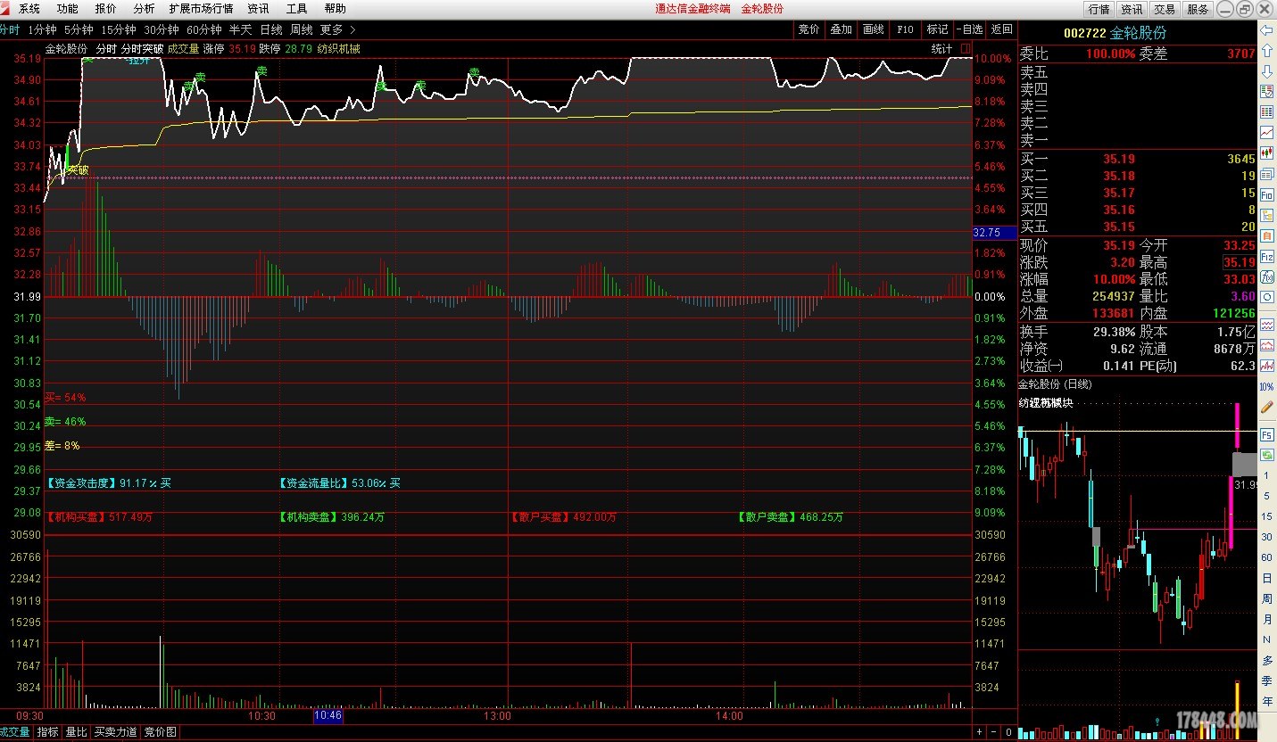Click the 32.75 price marker on right axis
Viewport: 1277px width, 742px height.
[993, 232]
